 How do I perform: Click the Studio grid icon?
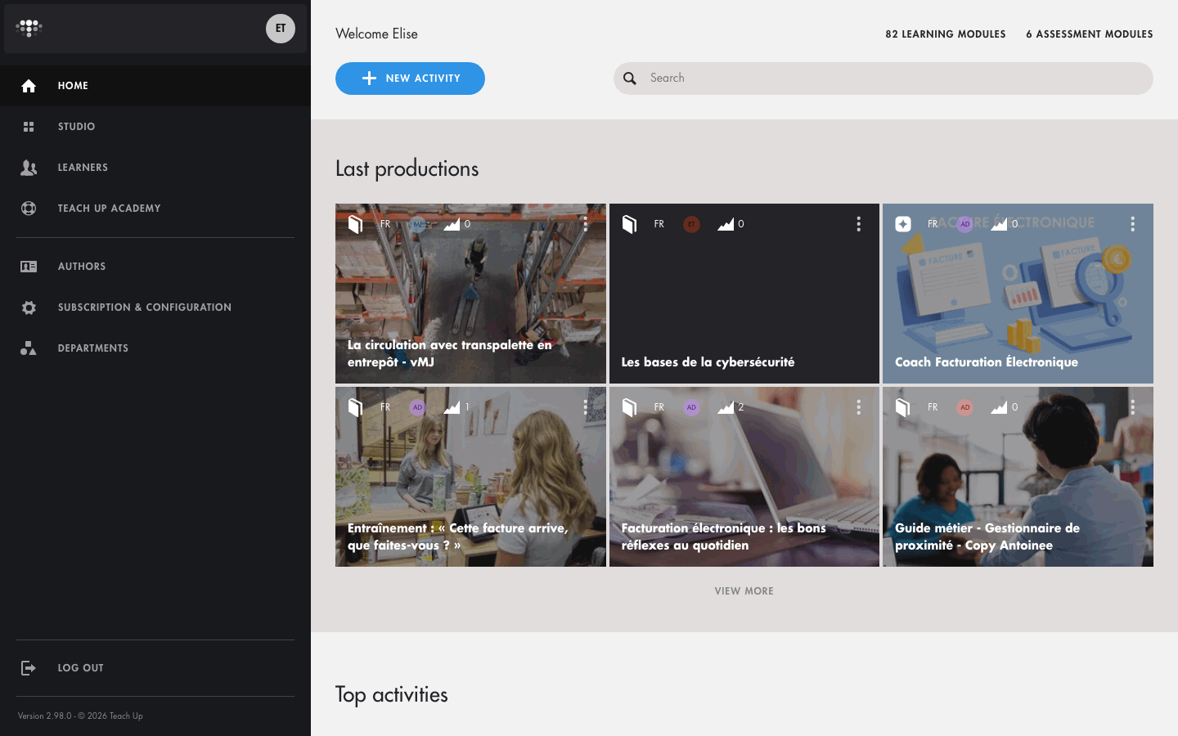pyautogui.click(x=29, y=127)
